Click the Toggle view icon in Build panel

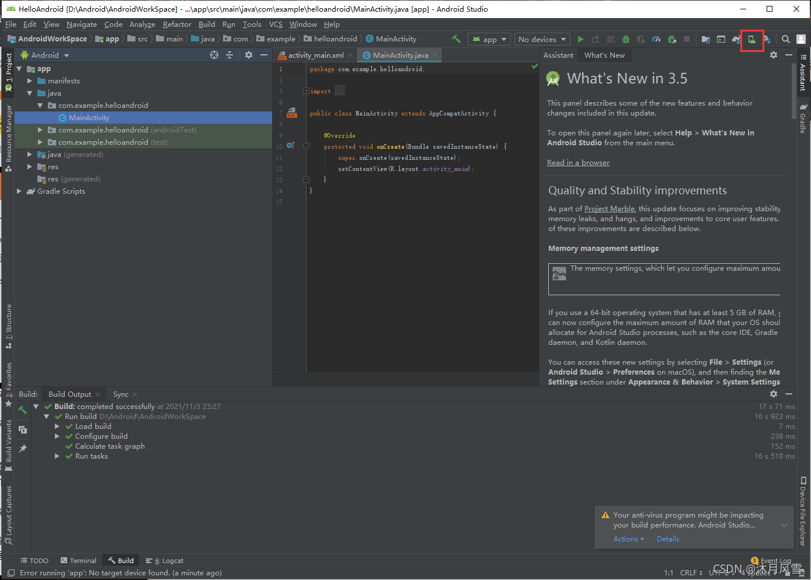[23, 430]
